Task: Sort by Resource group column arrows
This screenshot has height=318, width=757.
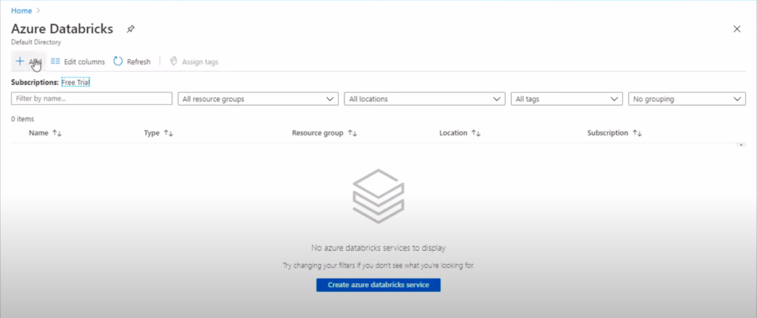Action: click(353, 133)
